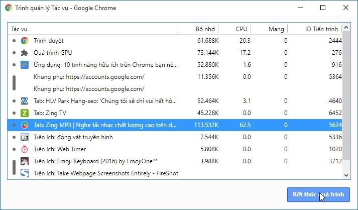Click the Chrome logo in title bar
358x210 pixels.
(9, 8)
